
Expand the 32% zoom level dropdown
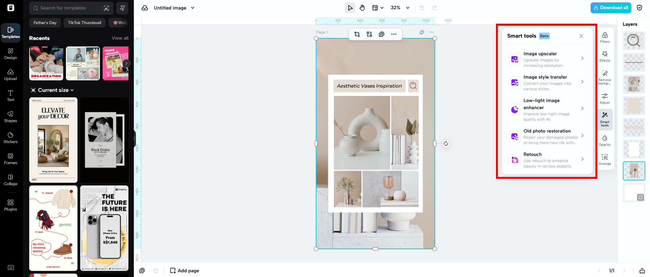pos(408,8)
